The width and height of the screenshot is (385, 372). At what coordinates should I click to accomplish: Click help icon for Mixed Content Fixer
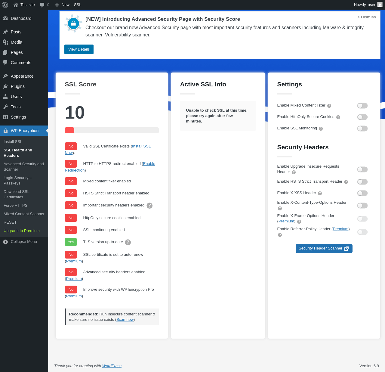(329, 106)
